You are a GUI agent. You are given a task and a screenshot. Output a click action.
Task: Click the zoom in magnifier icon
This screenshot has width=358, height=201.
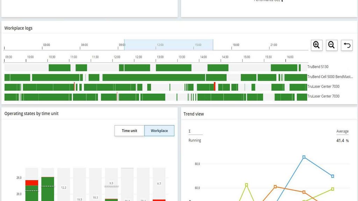point(316,45)
